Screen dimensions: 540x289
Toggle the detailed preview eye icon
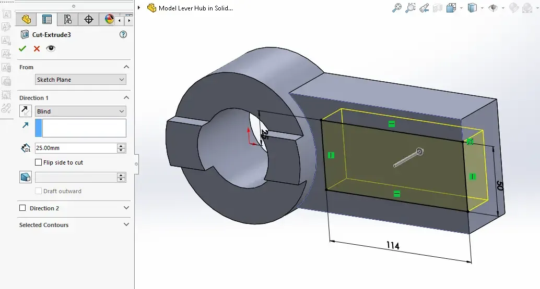pyautogui.click(x=51, y=48)
